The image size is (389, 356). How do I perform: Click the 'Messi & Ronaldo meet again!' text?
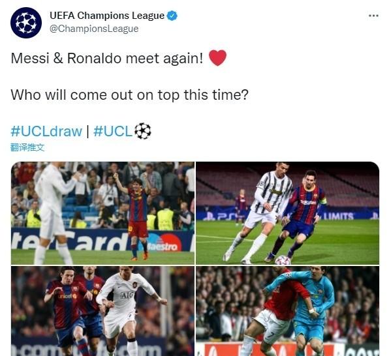107,59
